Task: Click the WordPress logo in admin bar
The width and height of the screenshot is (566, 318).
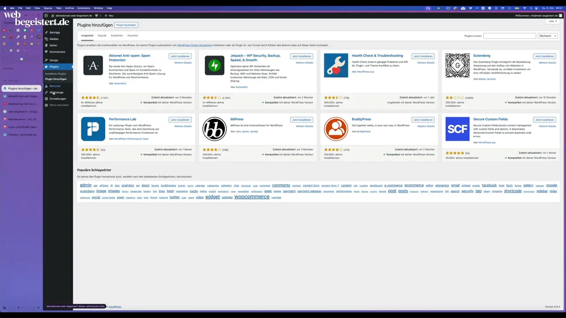Action: coord(46,15)
